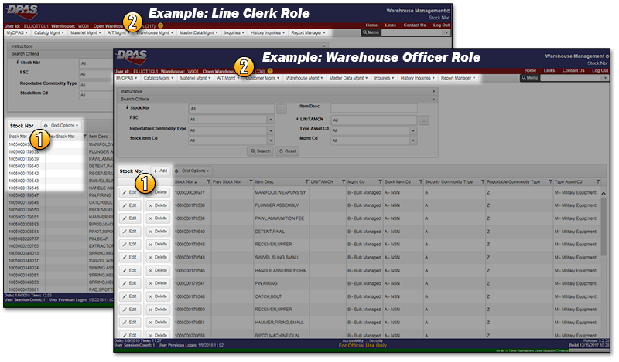Open the Mgmt Cd dropdown in search criteria
Image resolution: width=619 pixels, height=362 pixels.
pos(413,140)
